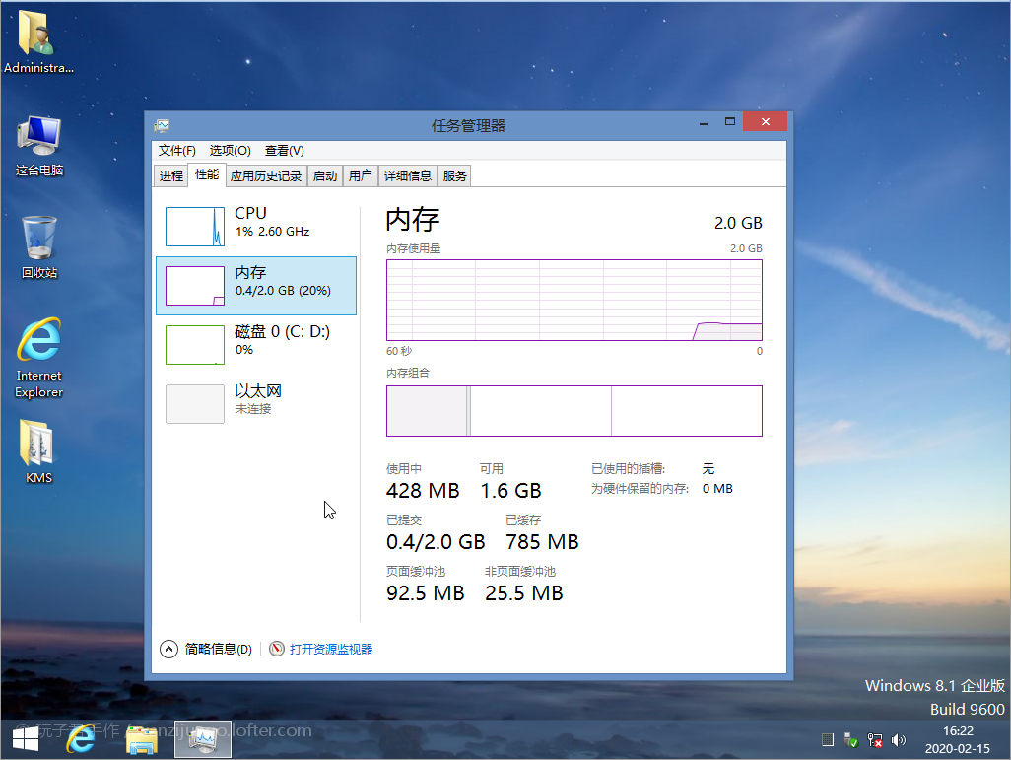Collapse to 简略信息 view with arrow
Viewport: 1011px width, 760px height.
pyautogui.click(x=168, y=649)
